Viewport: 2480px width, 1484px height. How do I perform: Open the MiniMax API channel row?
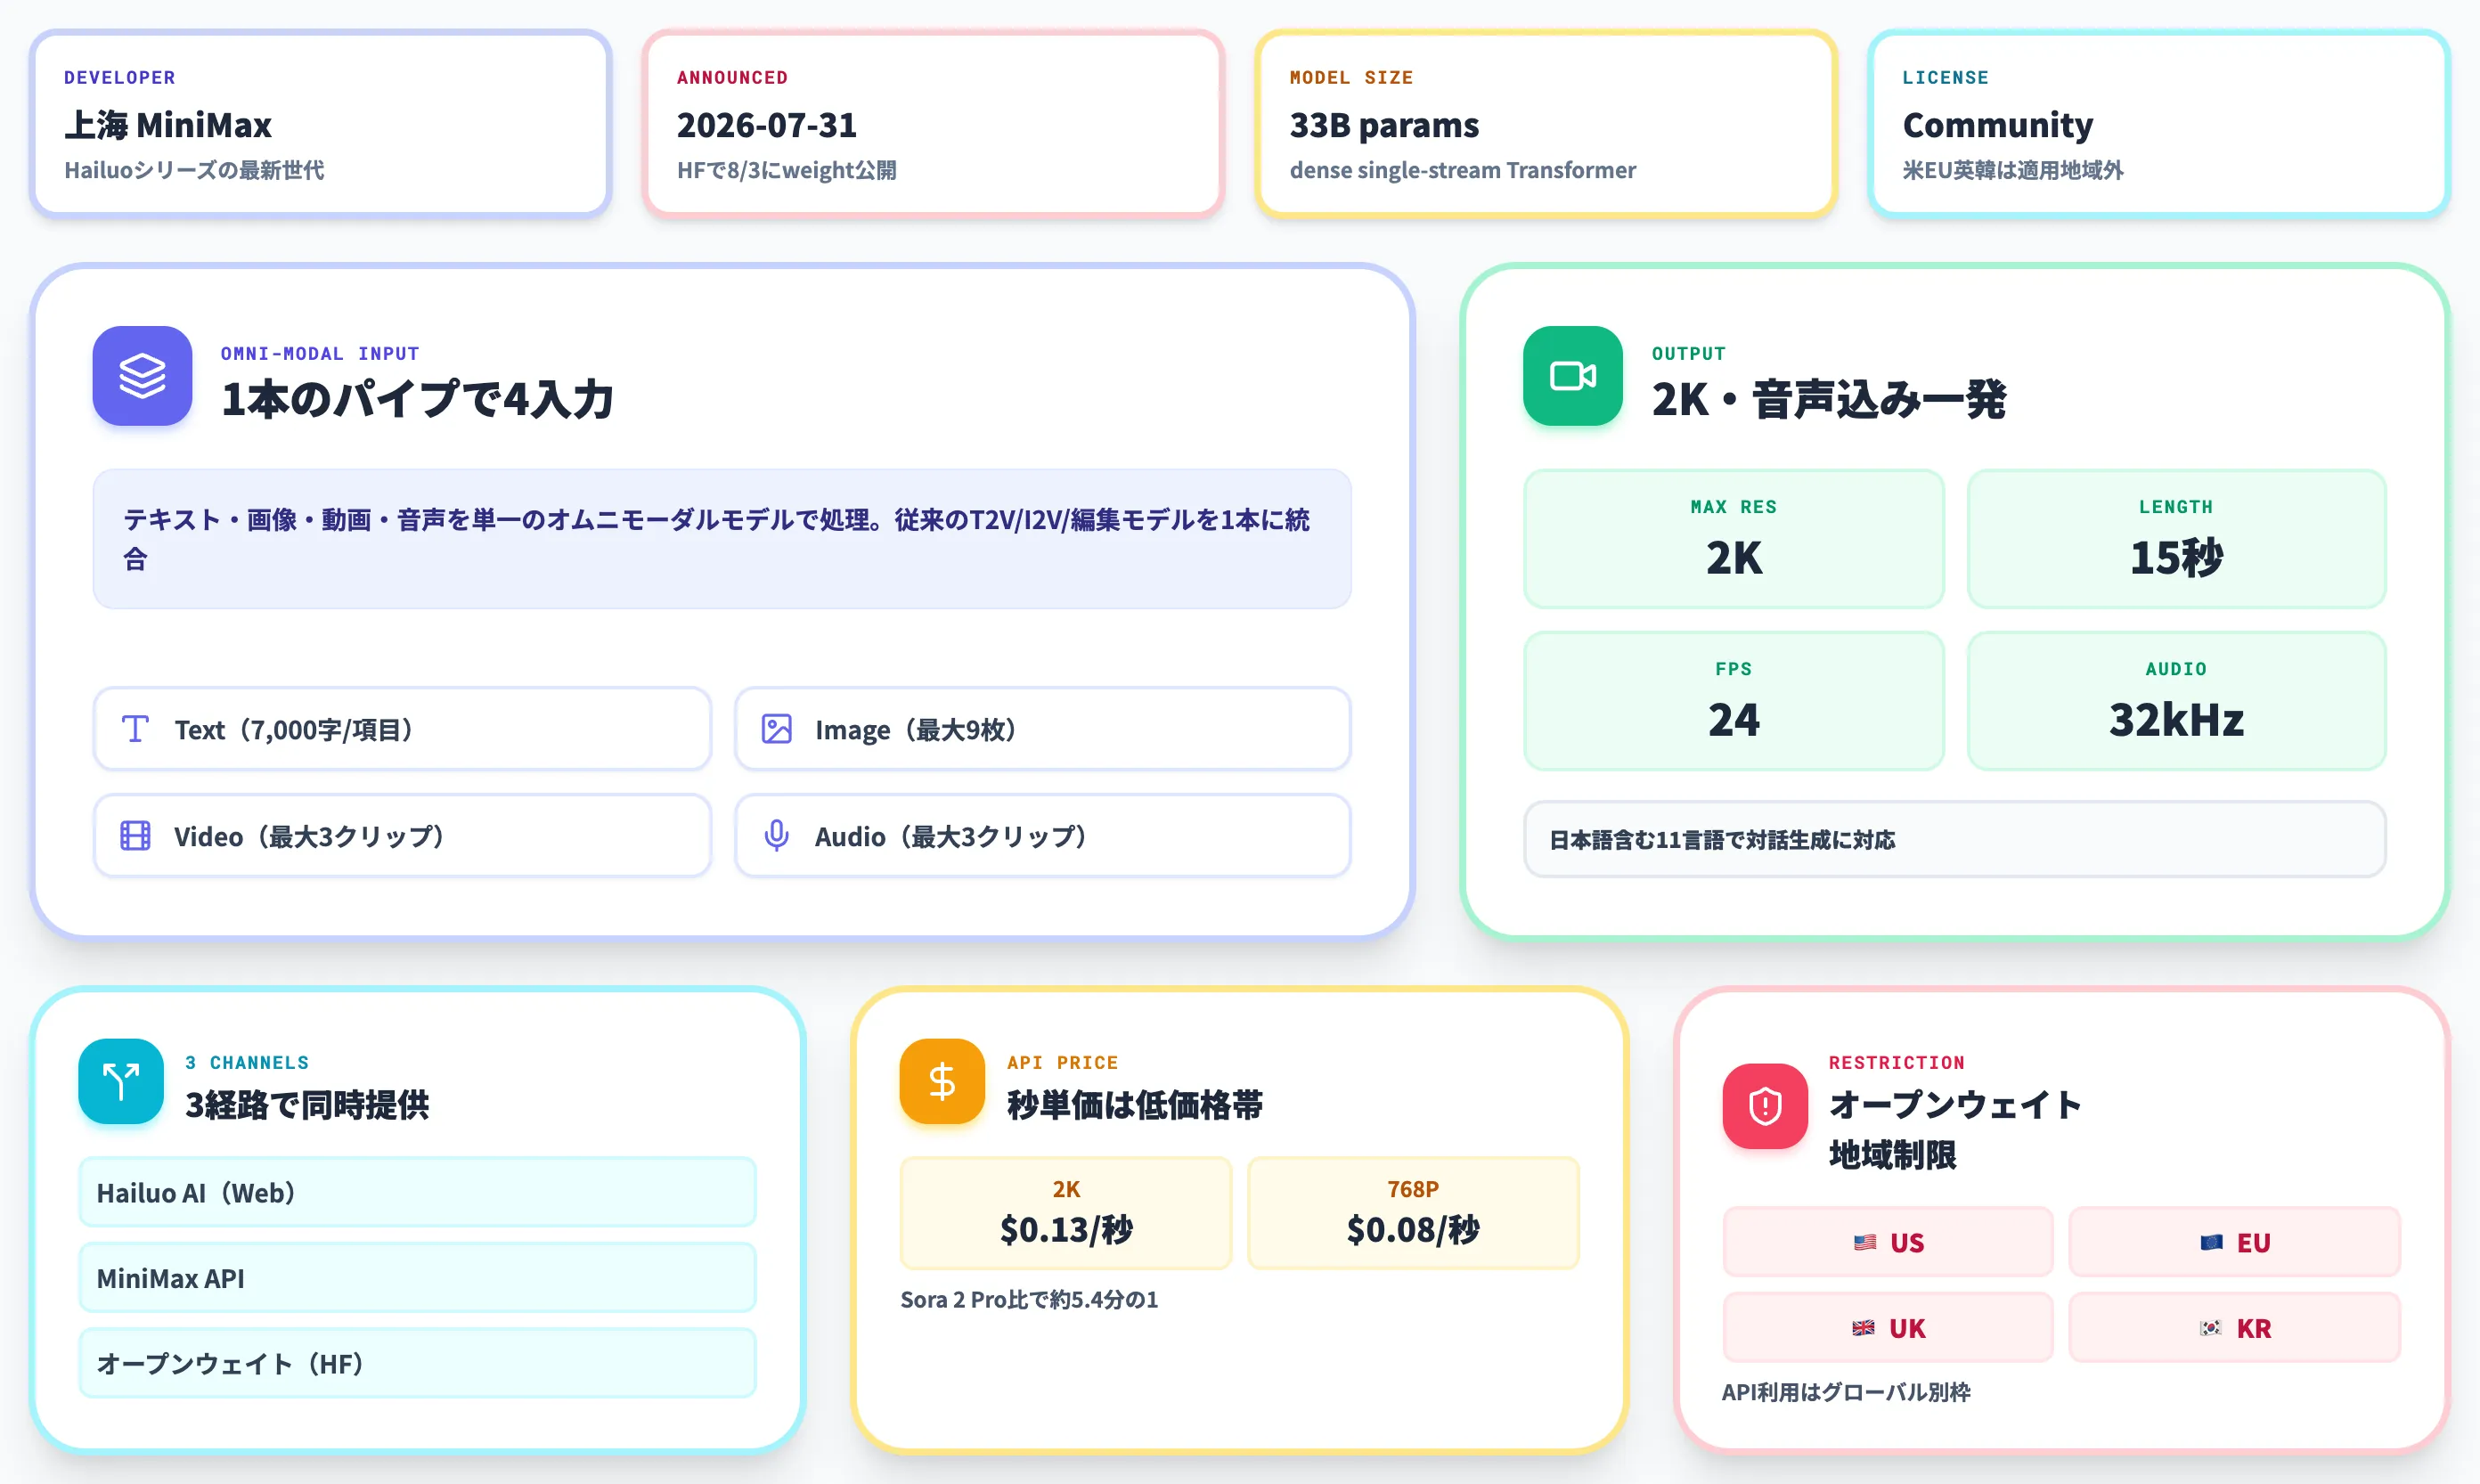[418, 1278]
